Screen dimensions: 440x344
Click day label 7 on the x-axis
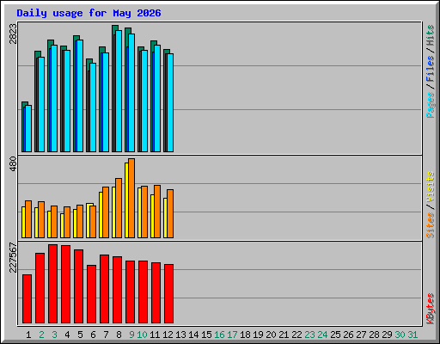[x=106, y=335]
